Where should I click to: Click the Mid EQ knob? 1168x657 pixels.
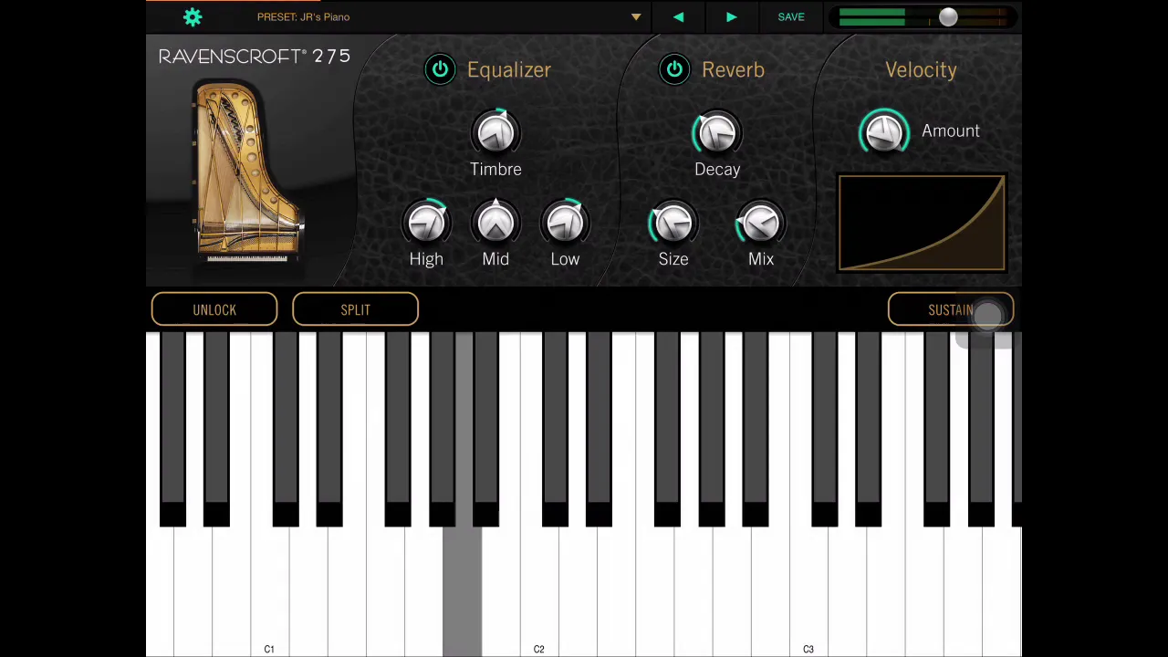point(495,223)
